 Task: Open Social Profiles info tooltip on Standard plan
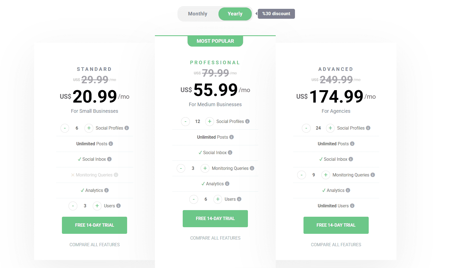[x=127, y=128]
